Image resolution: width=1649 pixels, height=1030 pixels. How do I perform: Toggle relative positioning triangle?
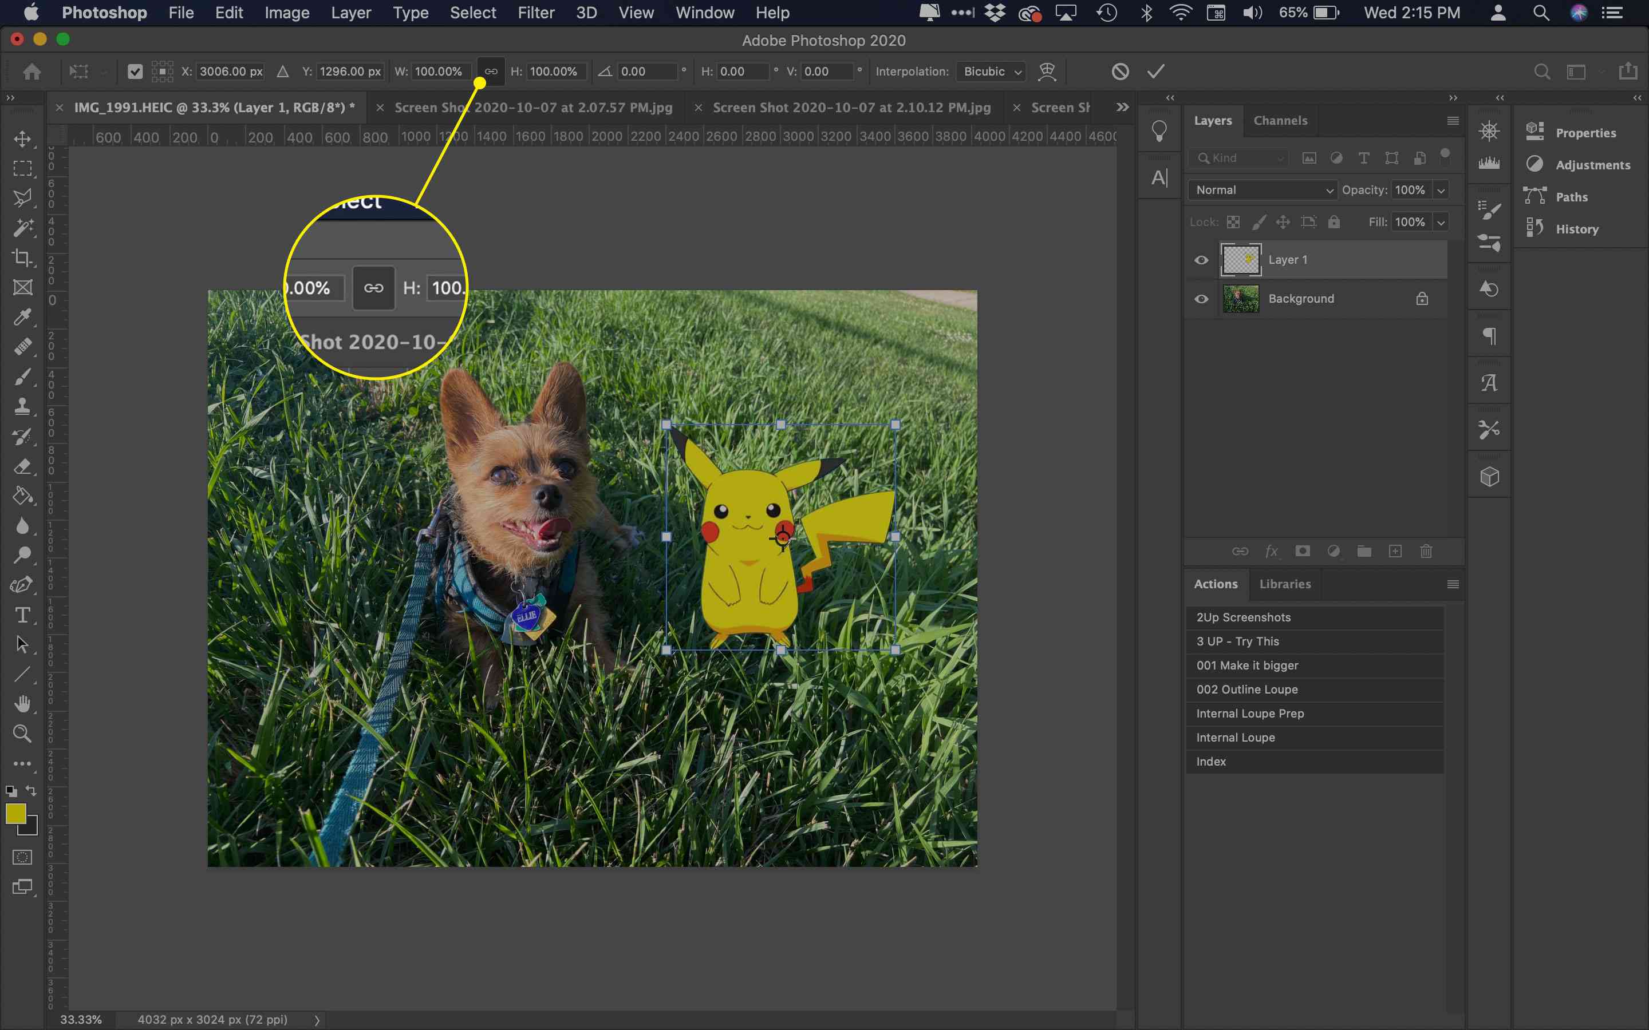point(283,72)
